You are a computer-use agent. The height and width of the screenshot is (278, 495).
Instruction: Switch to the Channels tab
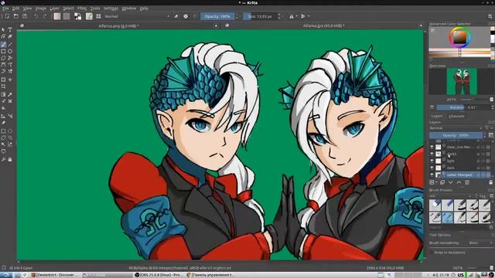tap(456, 116)
